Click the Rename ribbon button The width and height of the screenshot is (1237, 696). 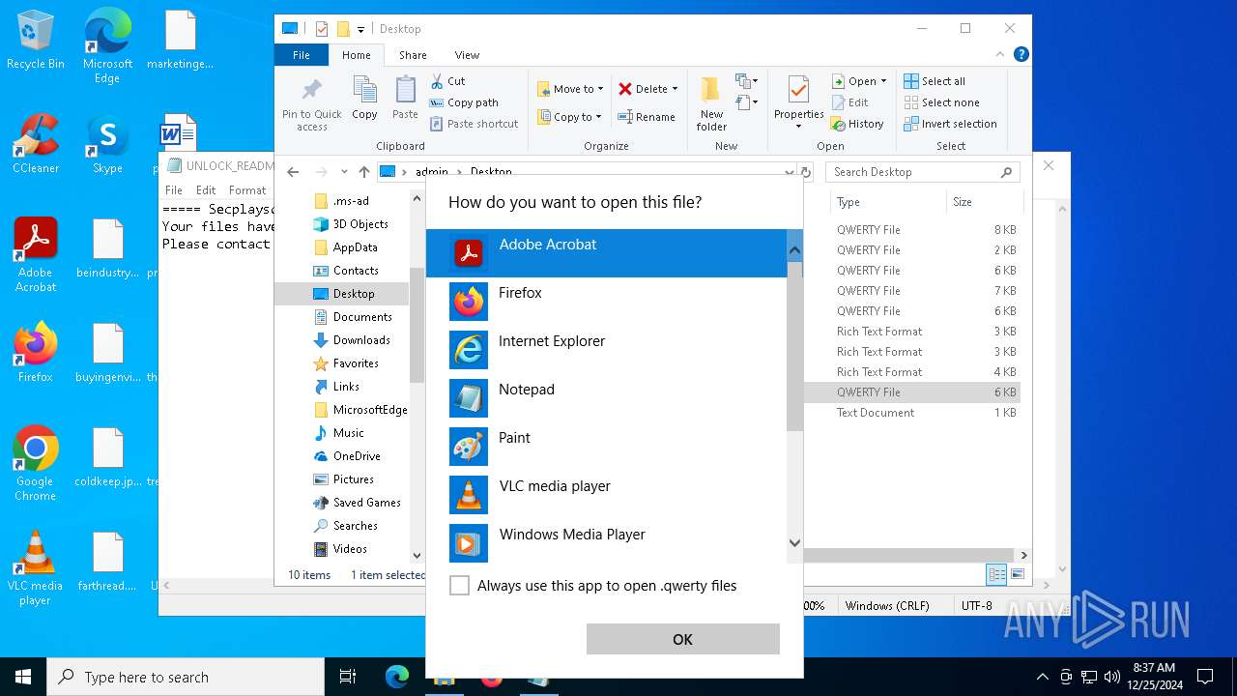click(x=647, y=117)
